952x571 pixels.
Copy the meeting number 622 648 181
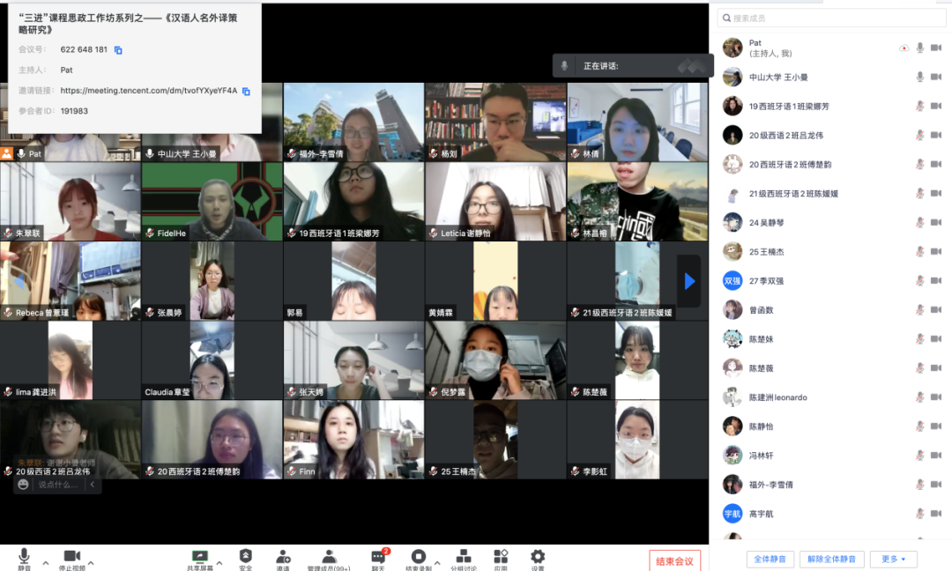coord(118,50)
